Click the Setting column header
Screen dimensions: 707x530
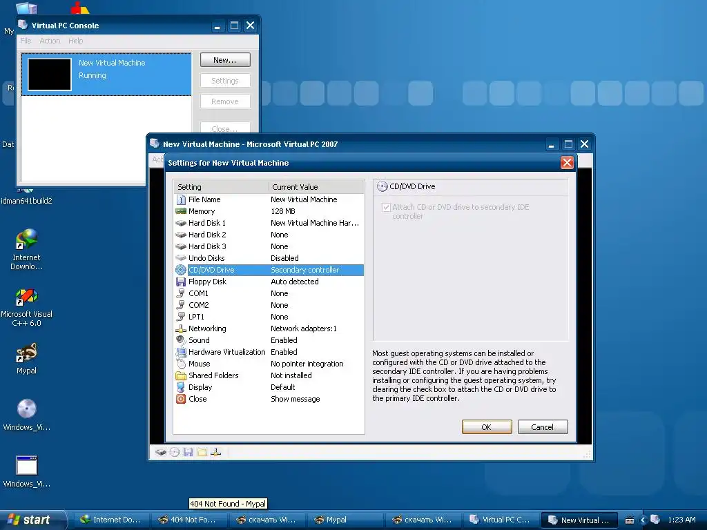click(221, 187)
